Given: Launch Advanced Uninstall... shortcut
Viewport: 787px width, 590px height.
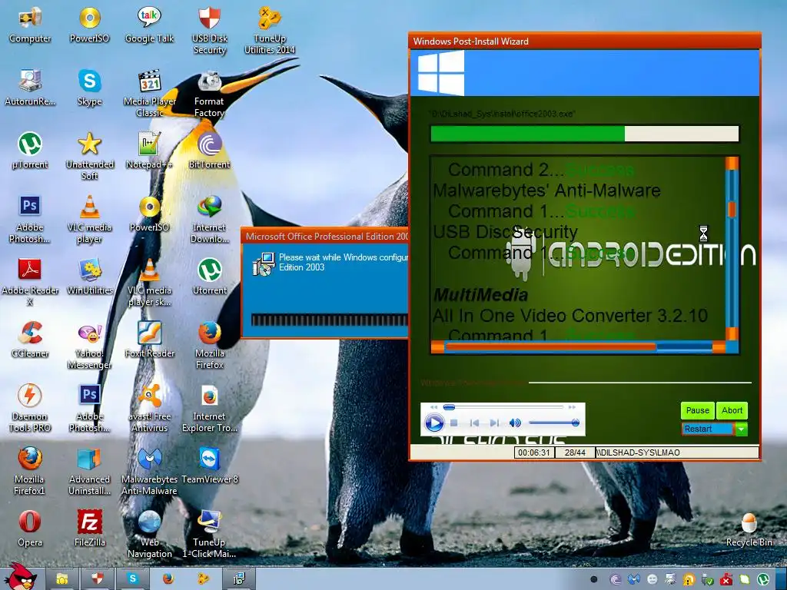Looking at the screenshot, I should pyautogui.click(x=89, y=471).
